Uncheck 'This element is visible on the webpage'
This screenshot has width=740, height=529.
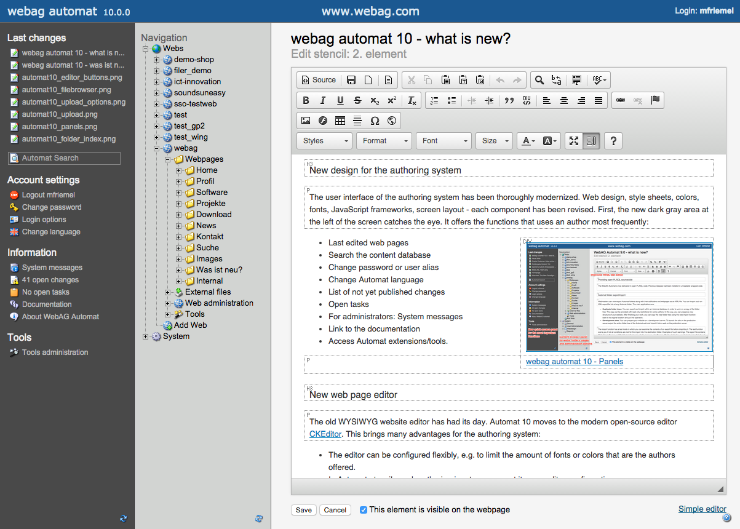[364, 510]
